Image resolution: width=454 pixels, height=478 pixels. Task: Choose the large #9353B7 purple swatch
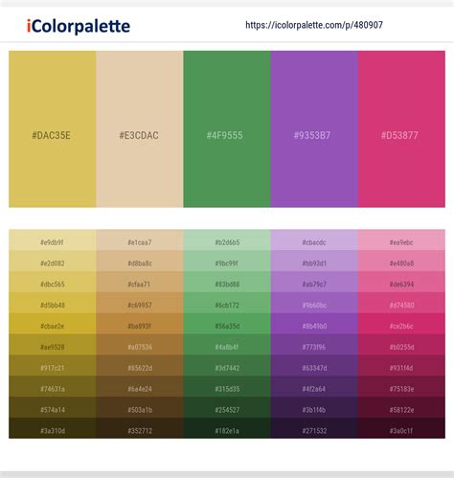tap(314, 129)
